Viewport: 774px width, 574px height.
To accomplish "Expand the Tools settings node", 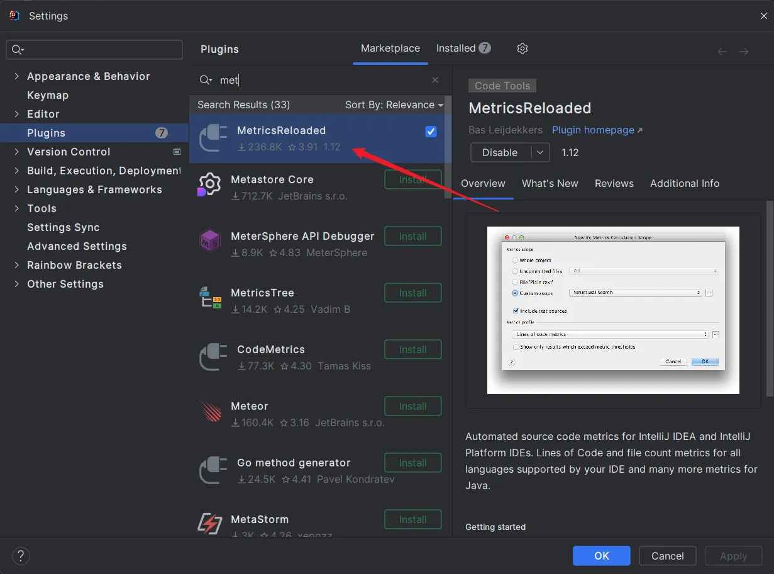I will (16, 208).
